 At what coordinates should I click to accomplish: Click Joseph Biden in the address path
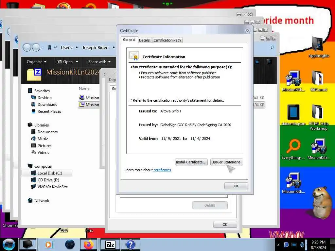coord(95,48)
